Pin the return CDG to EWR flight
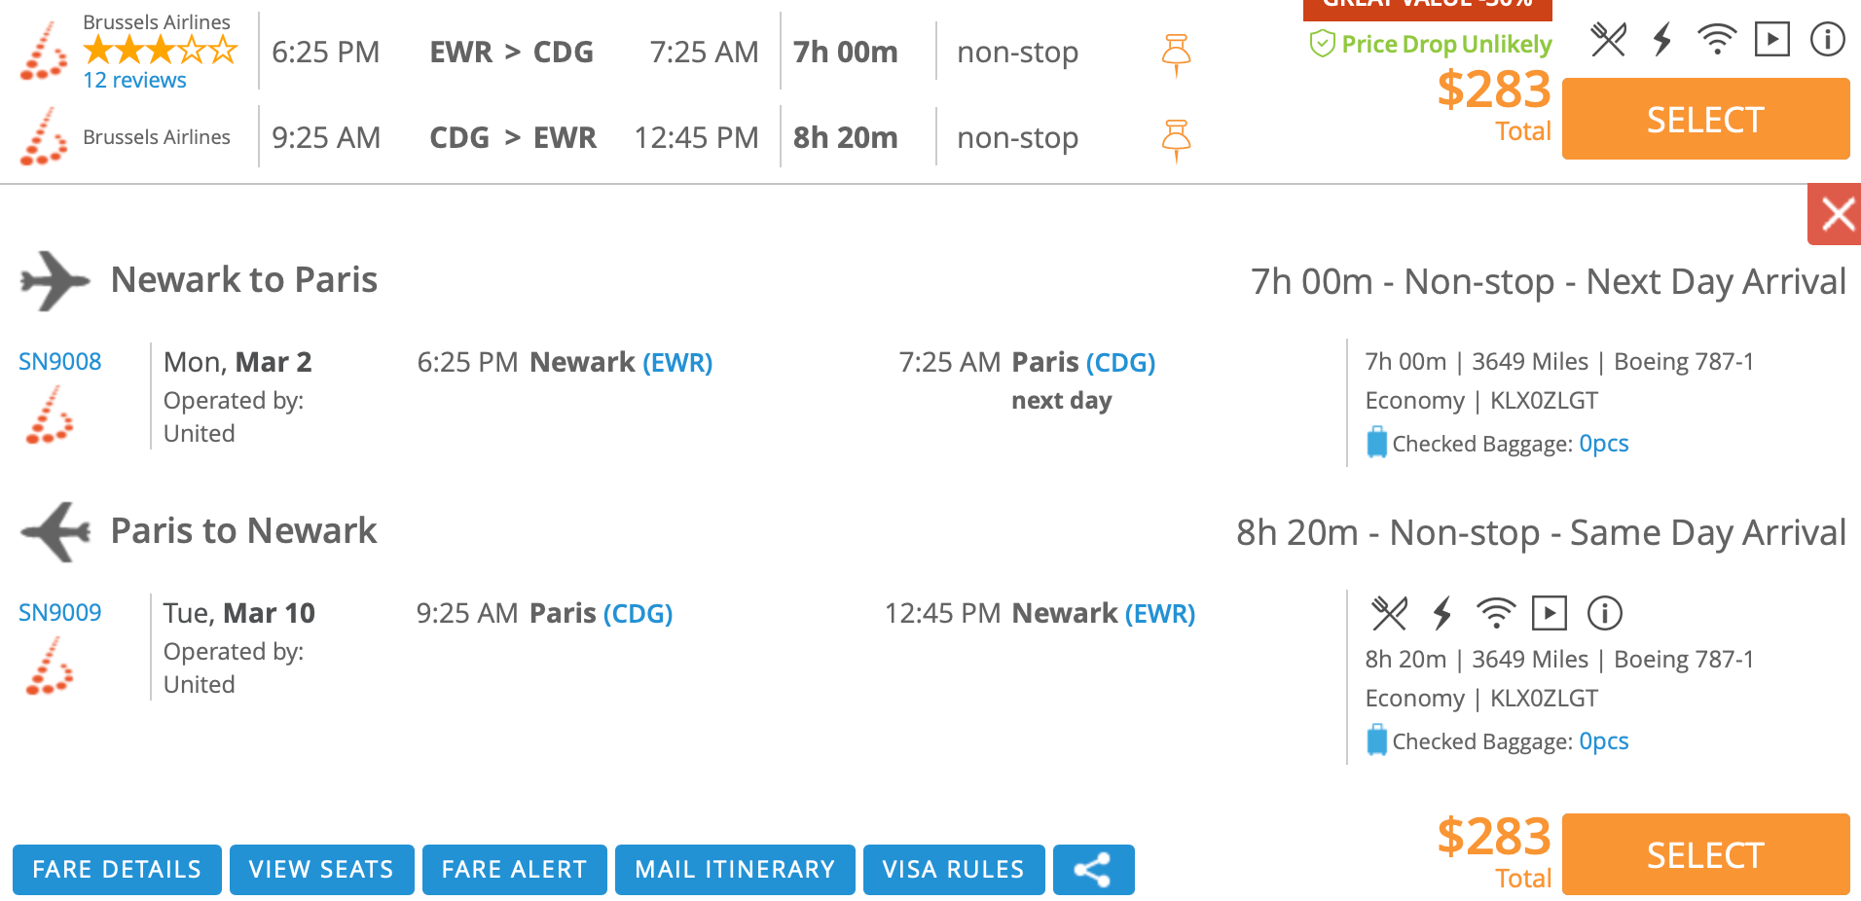This screenshot has height=901, width=1861. point(1176,139)
